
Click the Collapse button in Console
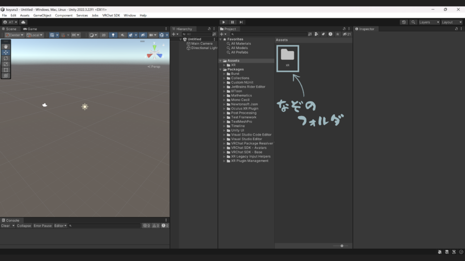click(24, 226)
